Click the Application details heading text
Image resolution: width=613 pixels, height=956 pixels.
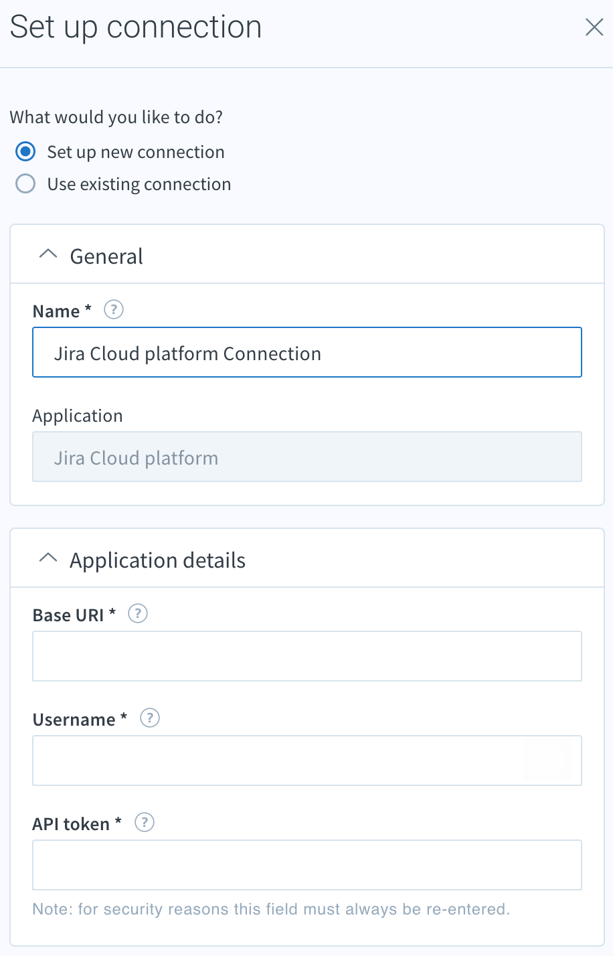coord(158,561)
